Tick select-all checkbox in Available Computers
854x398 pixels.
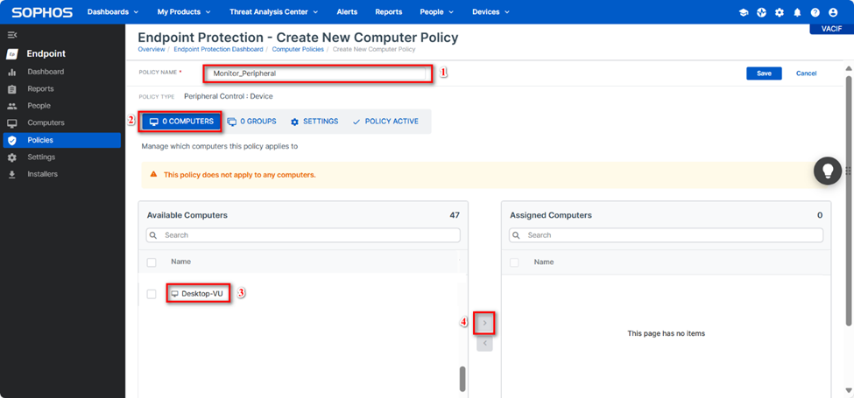pos(152,262)
